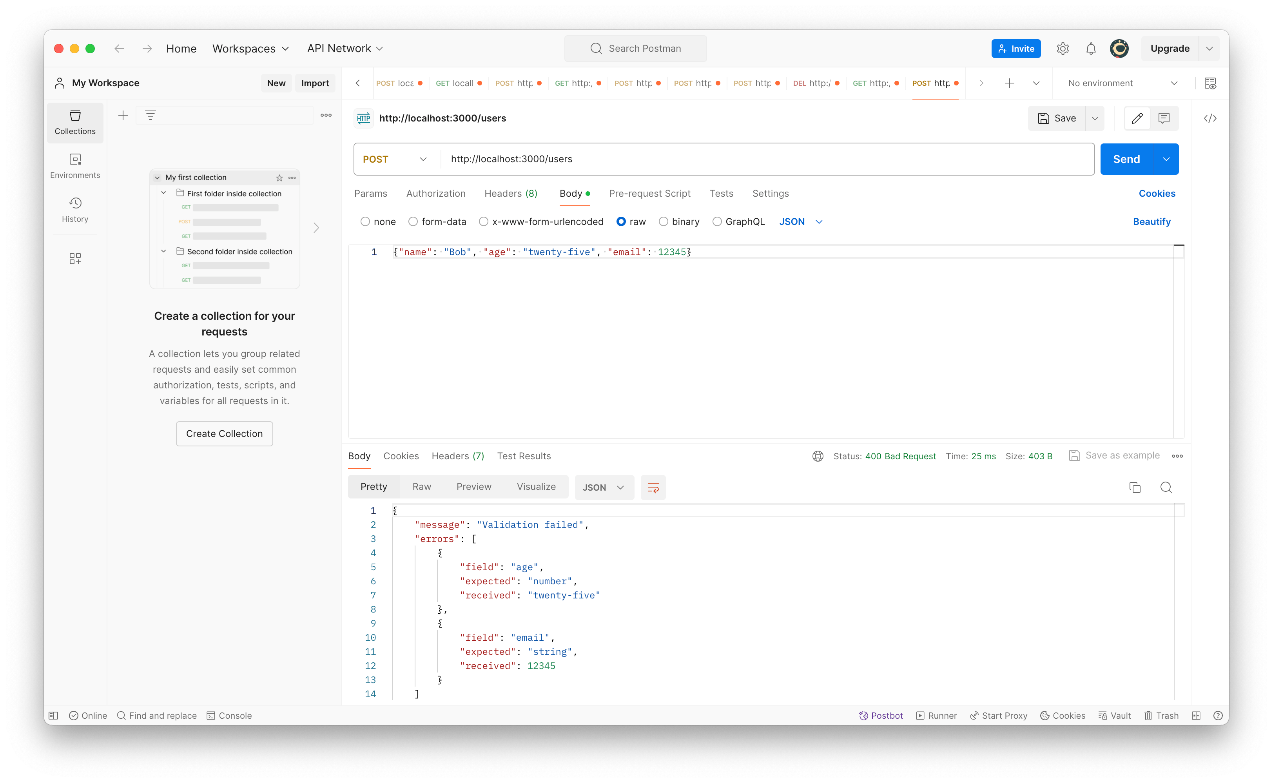Open the code snippet panel icon

pyautogui.click(x=1210, y=118)
